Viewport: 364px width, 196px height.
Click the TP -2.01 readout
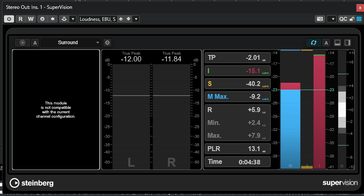tap(238, 58)
